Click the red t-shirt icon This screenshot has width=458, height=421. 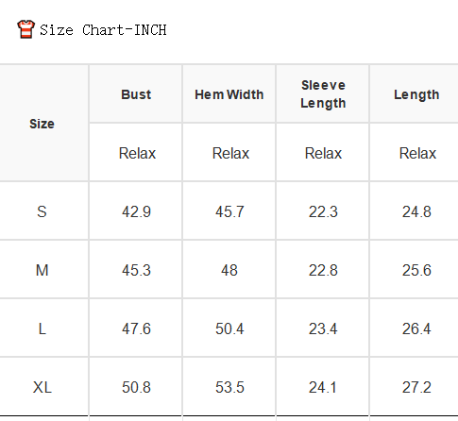(25, 29)
